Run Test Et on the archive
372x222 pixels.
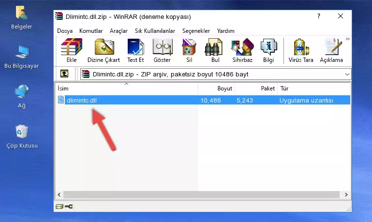tap(135, 50)
